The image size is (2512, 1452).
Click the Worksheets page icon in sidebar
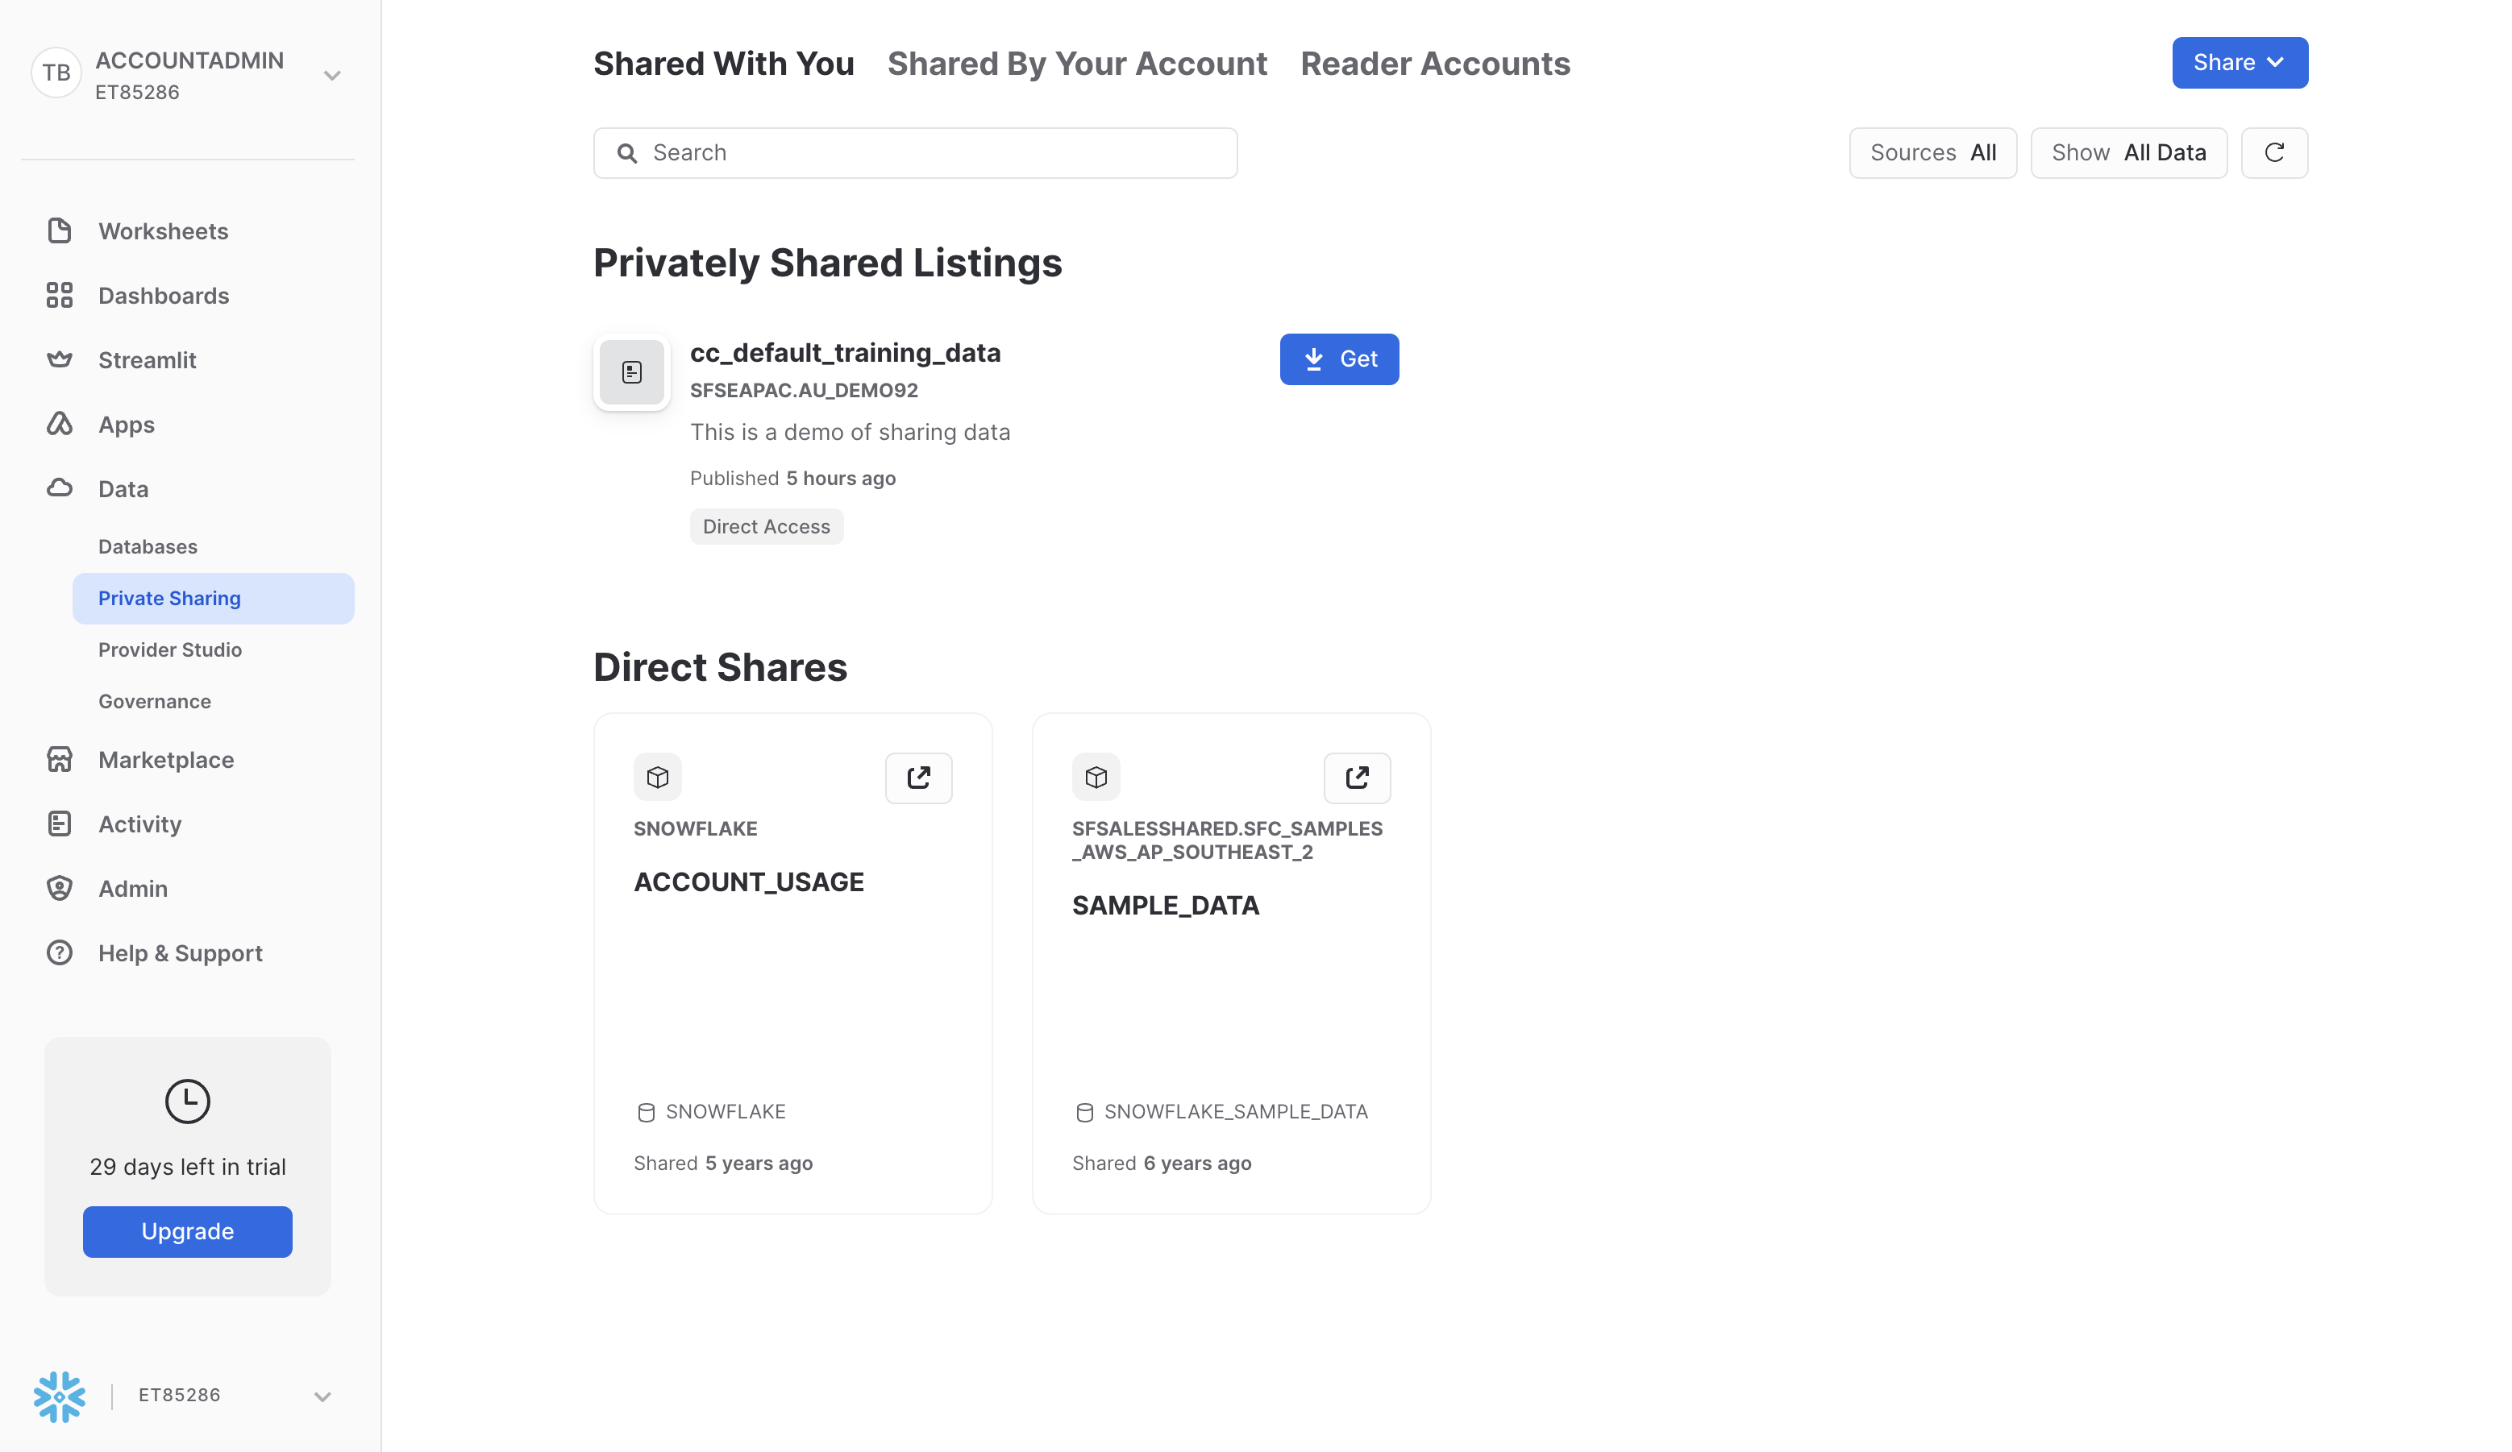(60, 231)
